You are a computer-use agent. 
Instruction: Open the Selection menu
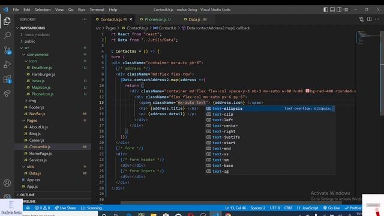click(x=43, y=10)
